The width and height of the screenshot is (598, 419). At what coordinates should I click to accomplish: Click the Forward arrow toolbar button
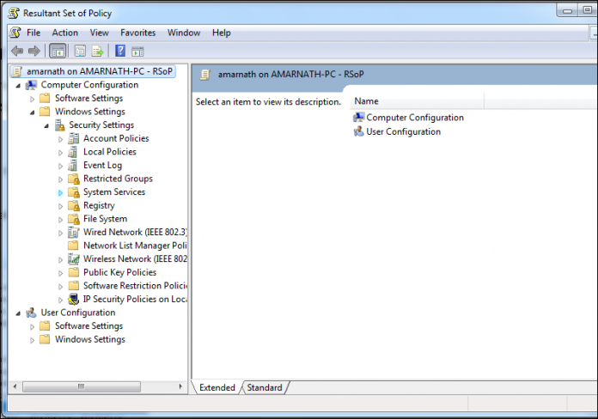click(x=34, y=51)
